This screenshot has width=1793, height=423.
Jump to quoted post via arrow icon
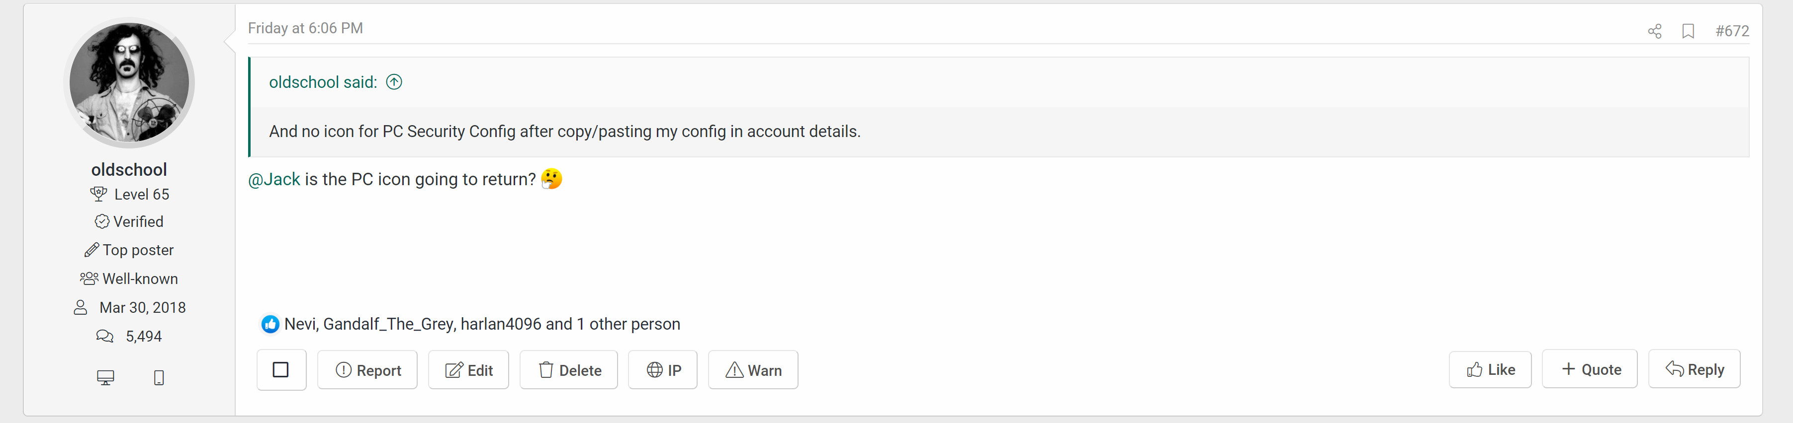coord(394,82)
